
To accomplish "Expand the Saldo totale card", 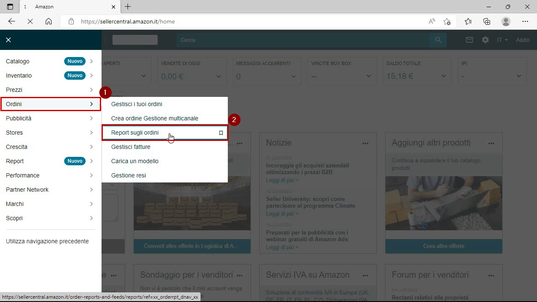I will coord(444,76).
